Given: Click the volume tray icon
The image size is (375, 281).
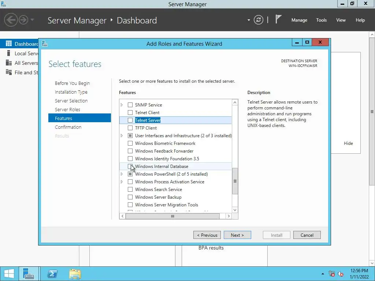Looking at the screenshot, I should point(340,274).
